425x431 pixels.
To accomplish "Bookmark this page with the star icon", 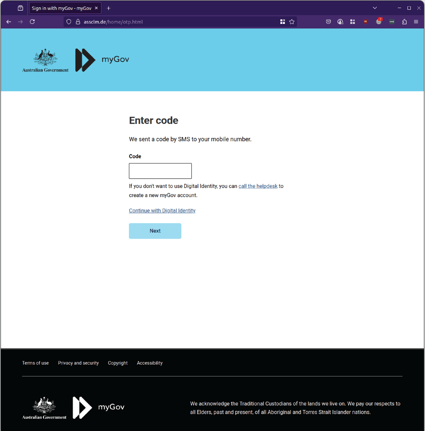I will 292,22.
